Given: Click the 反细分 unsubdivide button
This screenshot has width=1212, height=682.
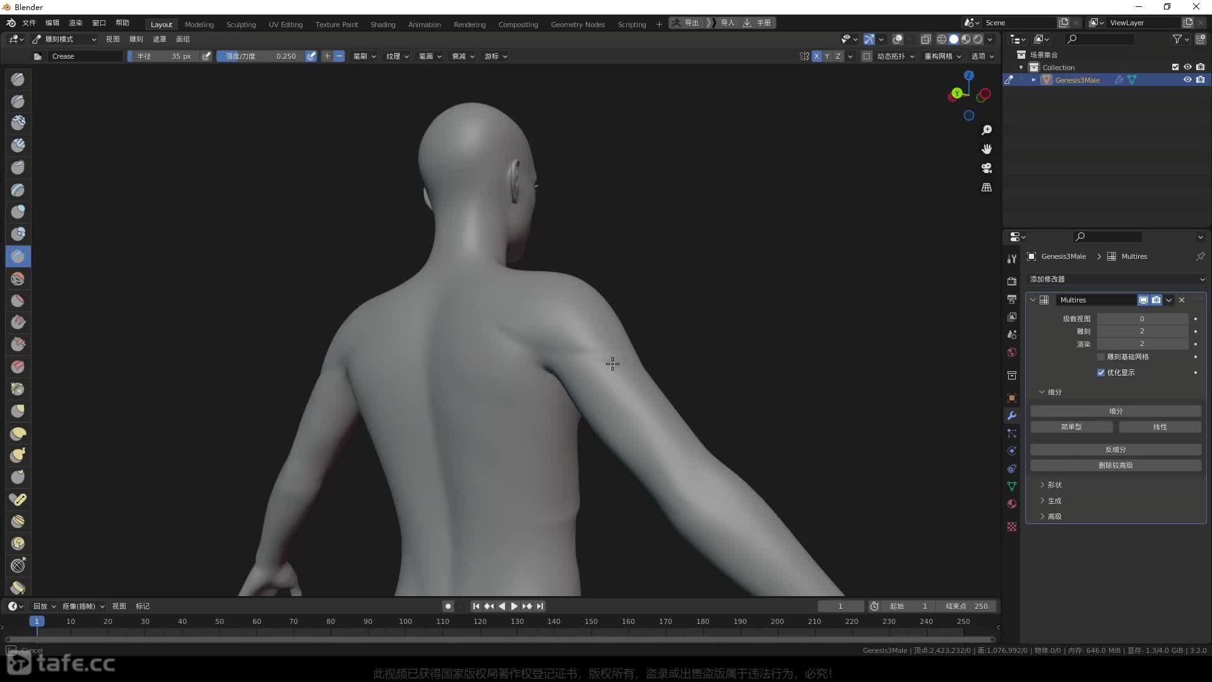Looking at the screenshot, I should point(1116,450).
